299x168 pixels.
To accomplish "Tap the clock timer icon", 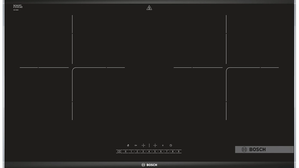I will tap(171, 145).
